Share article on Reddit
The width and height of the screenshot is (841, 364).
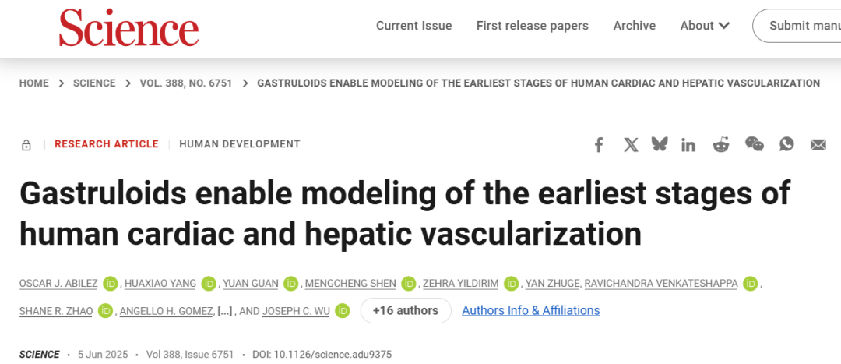pos(721,144)
